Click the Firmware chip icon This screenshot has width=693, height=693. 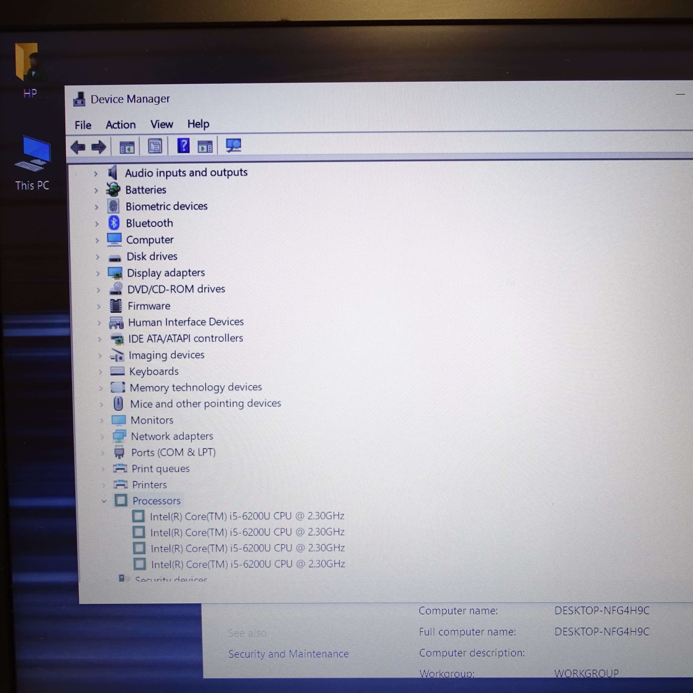(x=116, y=306)
